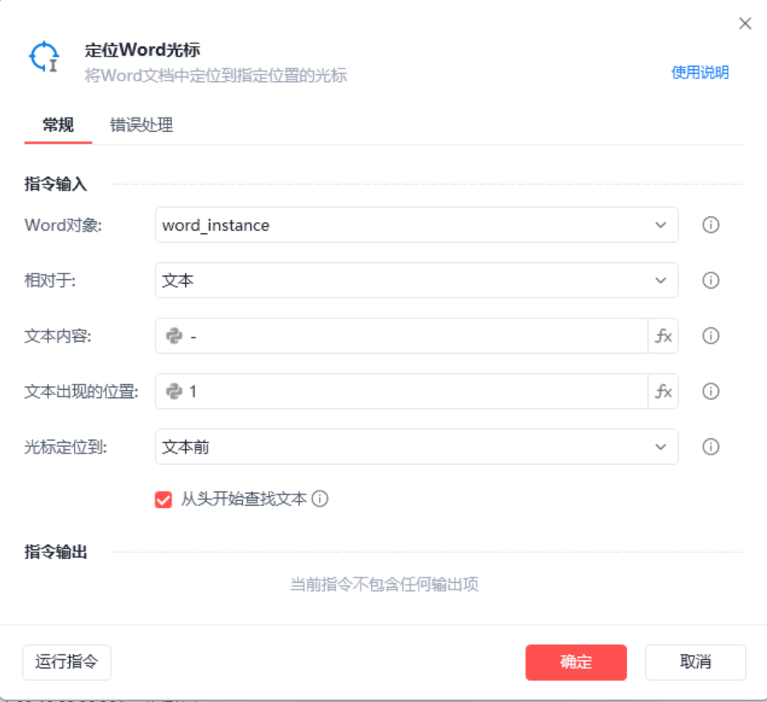
Task: Expand the 相对于 dropdown showing 文本
Action: click(416, 281)
